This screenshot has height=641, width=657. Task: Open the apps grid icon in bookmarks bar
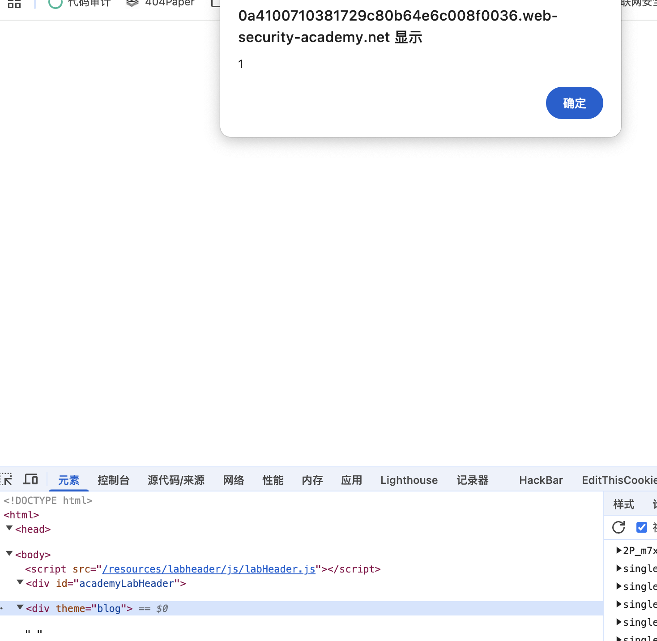click(14, 4)
